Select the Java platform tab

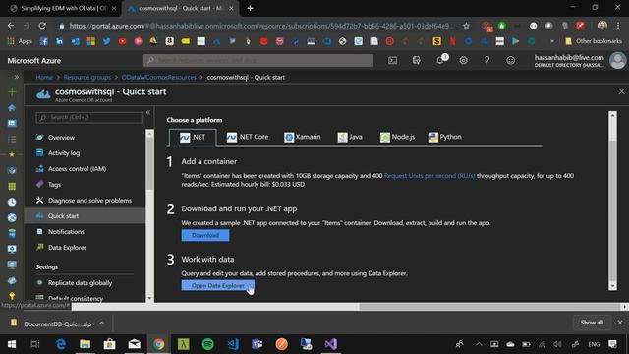(350, 137)
